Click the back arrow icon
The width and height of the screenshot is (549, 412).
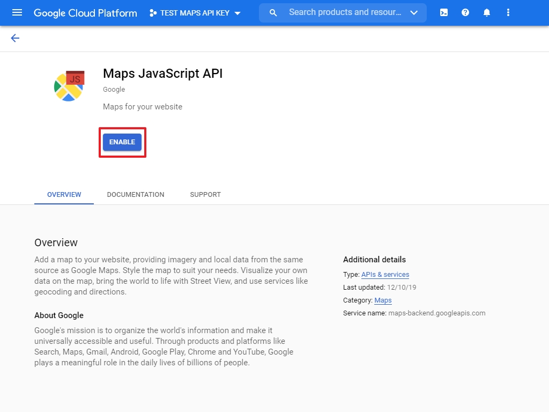15,38
